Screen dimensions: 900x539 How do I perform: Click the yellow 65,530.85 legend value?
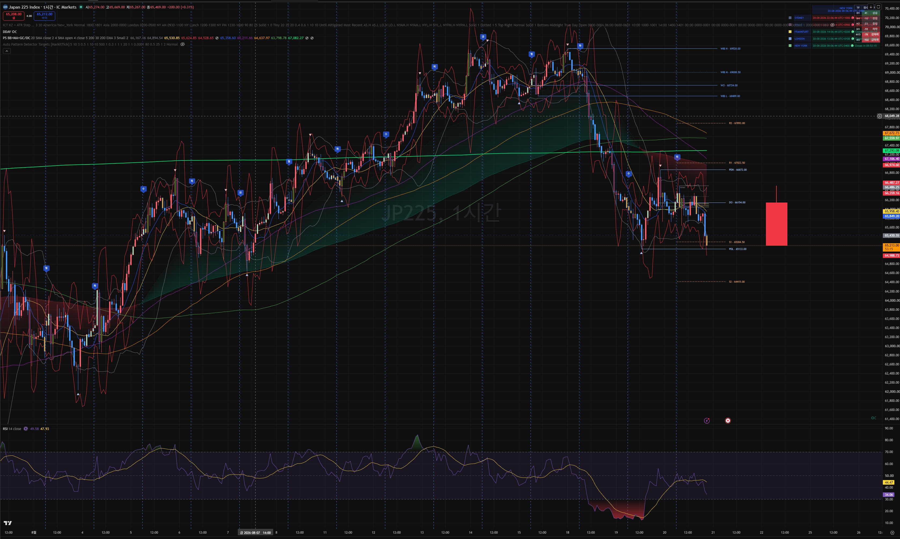click(x=172, y=38)
